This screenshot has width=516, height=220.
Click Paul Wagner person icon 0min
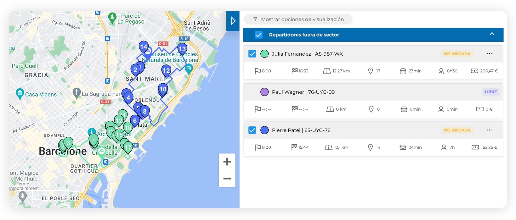(x=441, y=109)
